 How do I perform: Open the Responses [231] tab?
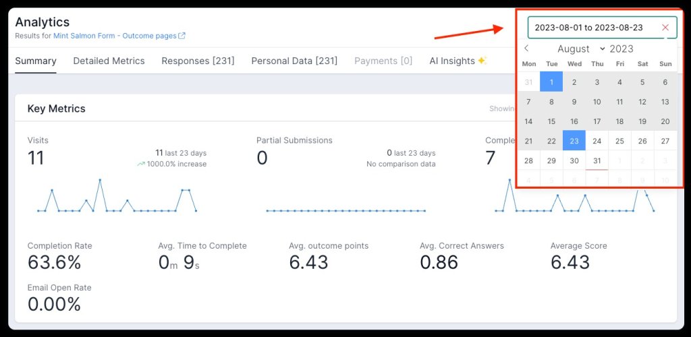point(198,61)
